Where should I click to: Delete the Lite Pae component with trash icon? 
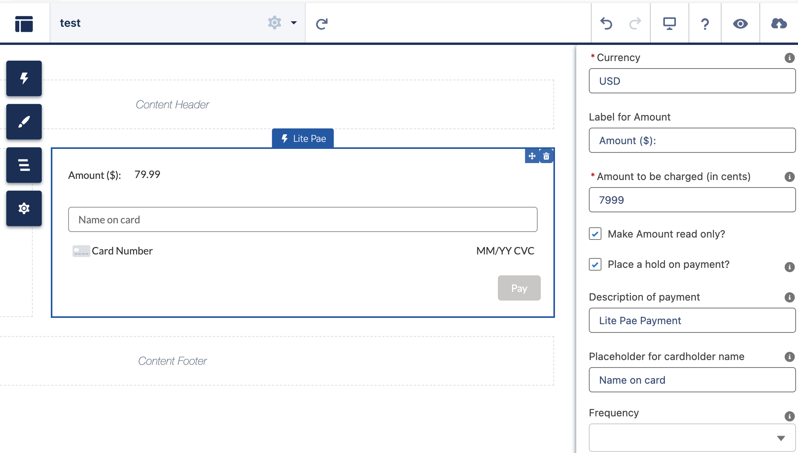546,156
